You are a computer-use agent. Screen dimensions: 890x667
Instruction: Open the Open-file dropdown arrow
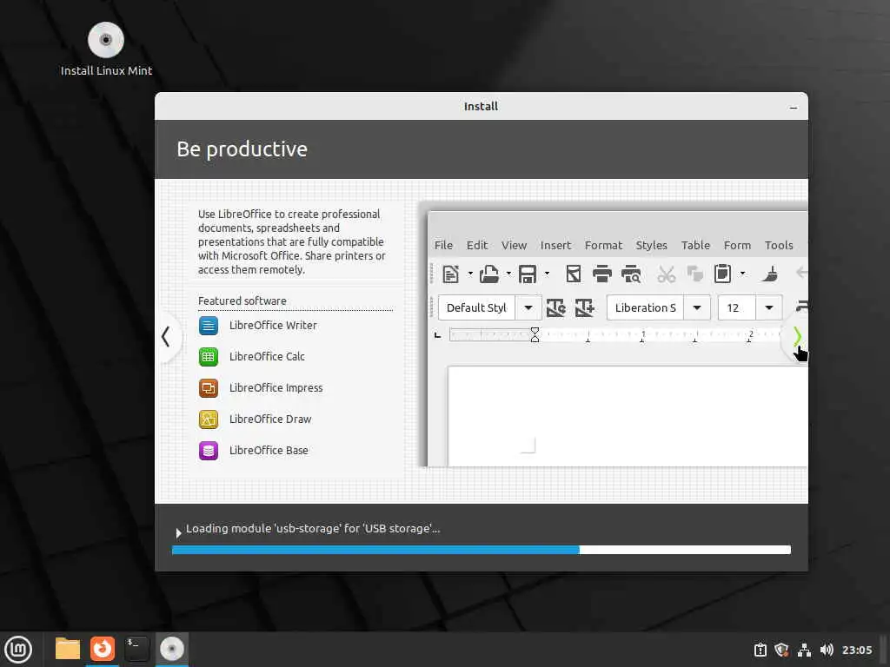tap(508, 274)
